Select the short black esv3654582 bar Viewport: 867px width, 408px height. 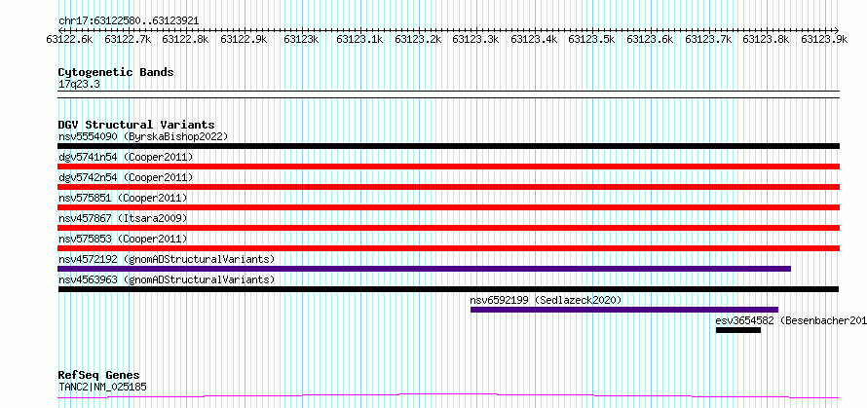[x=738, y=330]
